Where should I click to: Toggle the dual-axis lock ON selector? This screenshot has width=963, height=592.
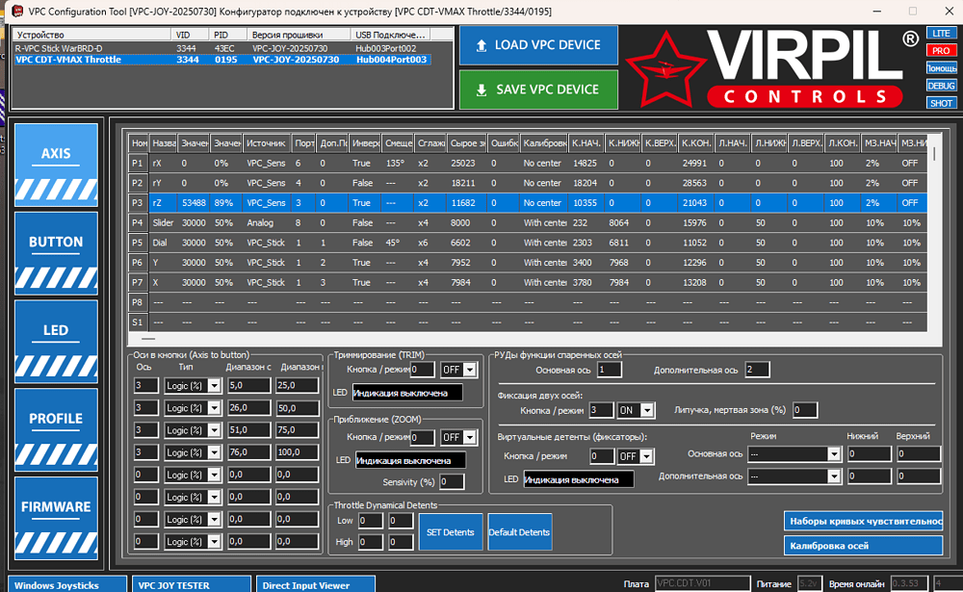point(636,410)
